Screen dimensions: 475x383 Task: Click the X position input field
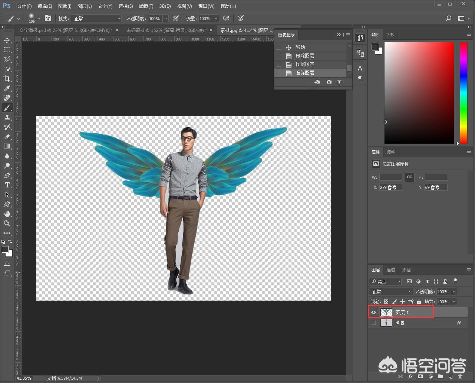(390, 187)
